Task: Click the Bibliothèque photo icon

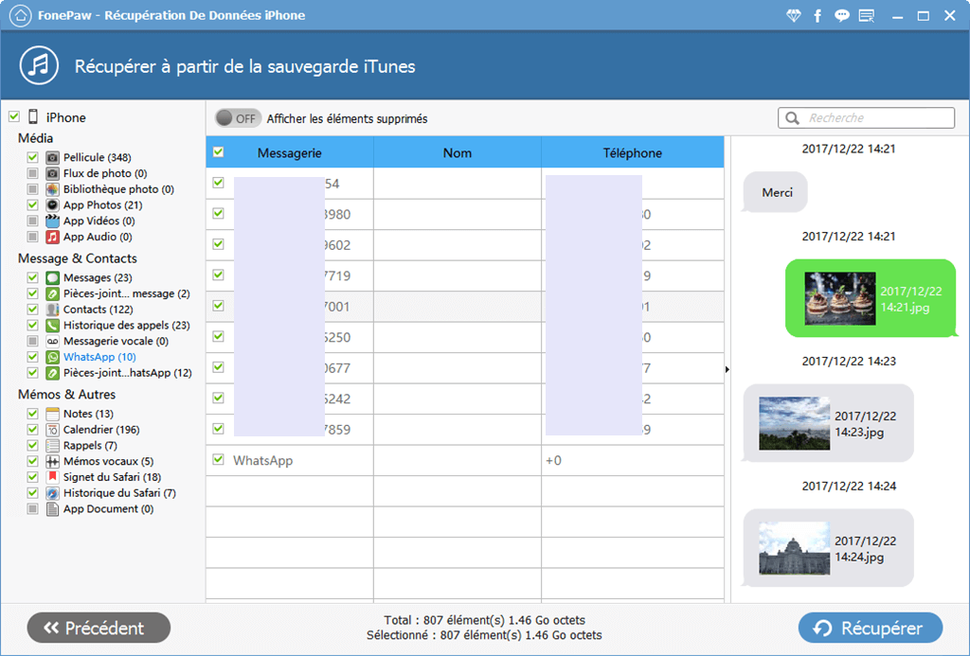Action: (x=53, y=189)
